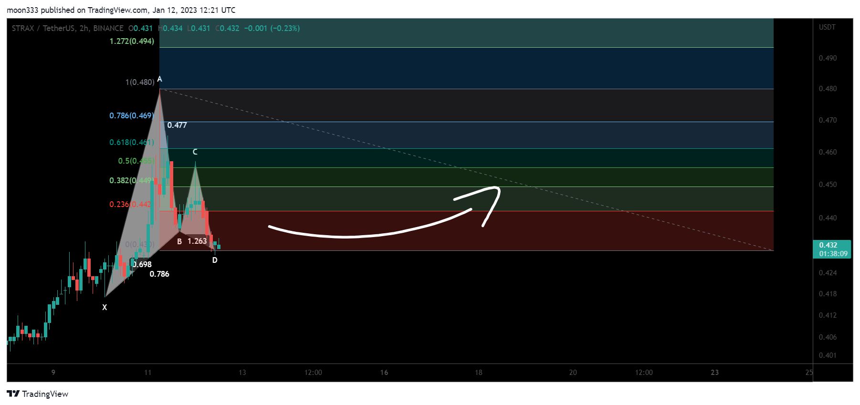Click the 0.786 ratio label below the pattern
This screenshot has height=405, width=860.
[x=159, y=274]
